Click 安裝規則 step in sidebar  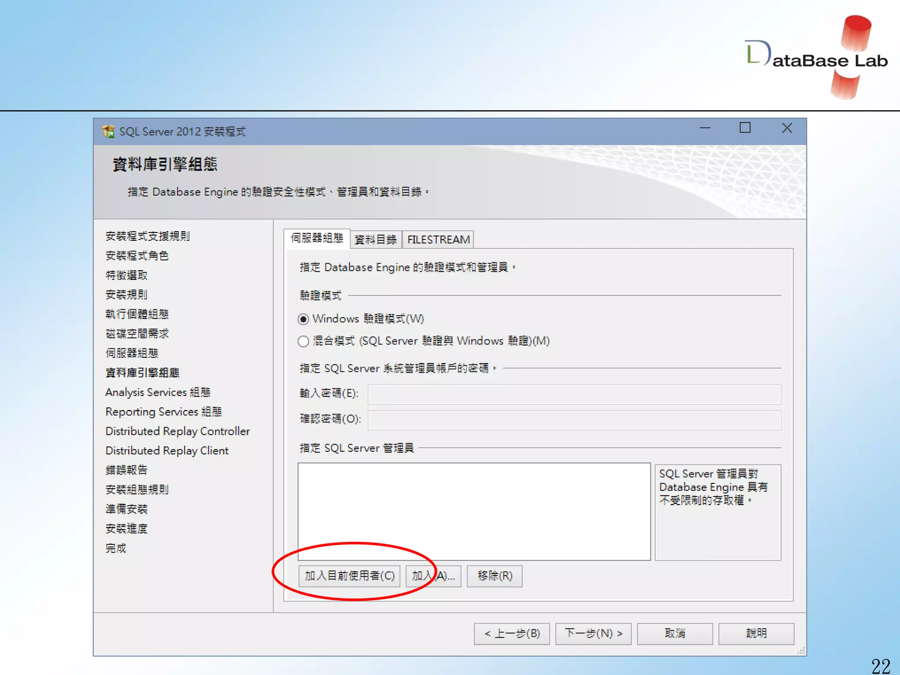coord(127,295)
